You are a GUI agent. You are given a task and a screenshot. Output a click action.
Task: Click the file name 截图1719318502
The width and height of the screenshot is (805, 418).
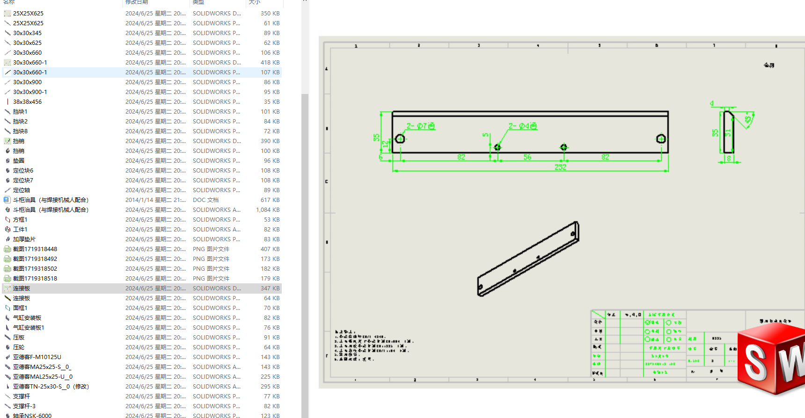pyautogui.click(x=35, y=269)
